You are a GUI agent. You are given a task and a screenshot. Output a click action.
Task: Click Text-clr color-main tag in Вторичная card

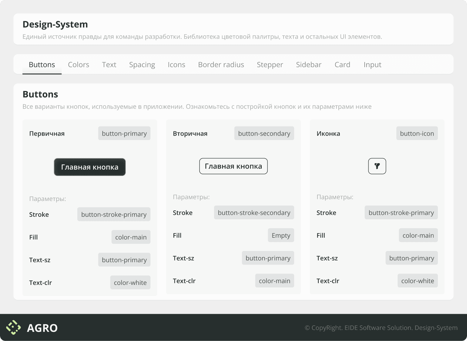click(x=275, y=281)
